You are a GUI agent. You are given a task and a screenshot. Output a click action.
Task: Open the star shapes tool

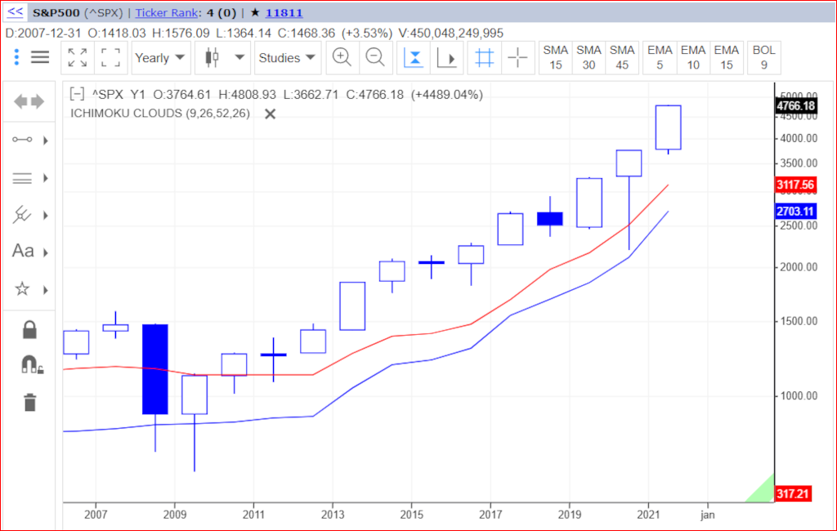[23, 289]
